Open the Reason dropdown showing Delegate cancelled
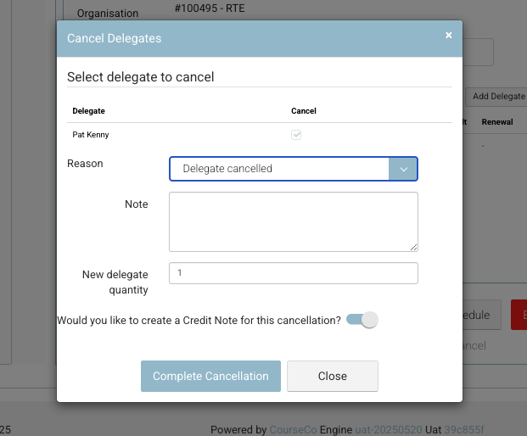Screen dimensions: 527x436 click(x=279, y=169)
